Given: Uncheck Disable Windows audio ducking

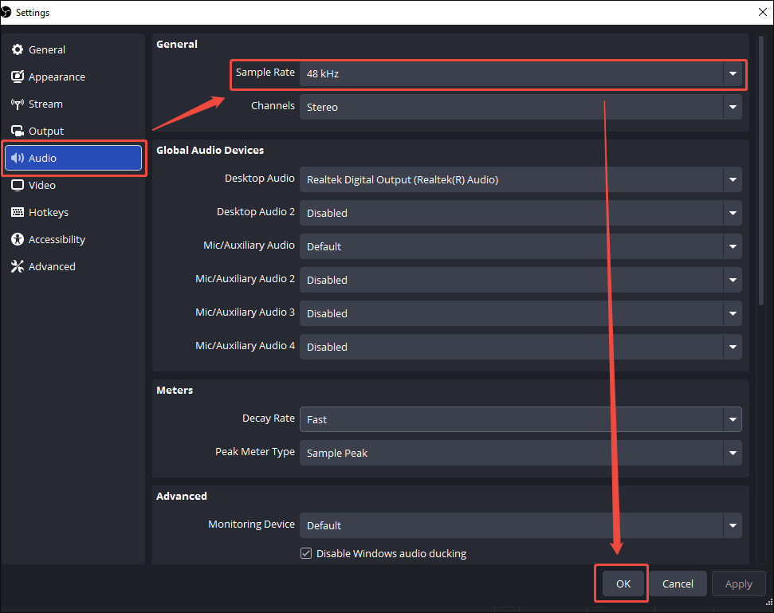Looking at the screenshot, I should pos(305,552).
